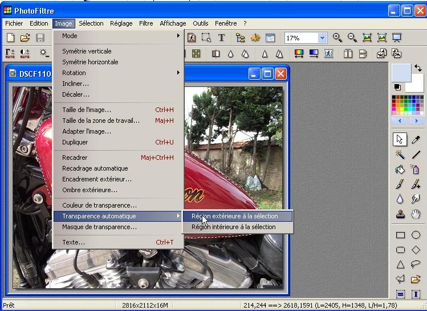Screen dimensions: 427x311
Task: Expand the Rotation submenu
Action: click(x=118, y=73)
